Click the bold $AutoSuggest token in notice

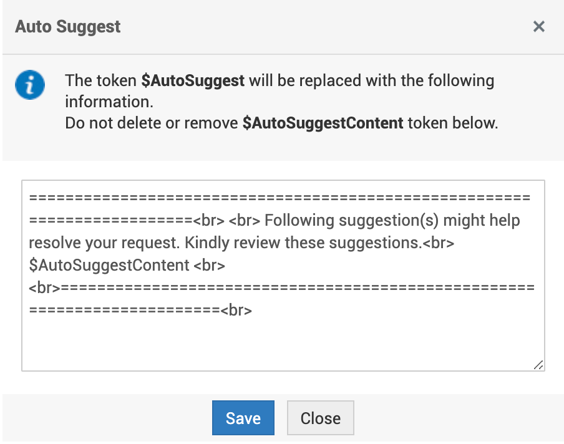193,81
